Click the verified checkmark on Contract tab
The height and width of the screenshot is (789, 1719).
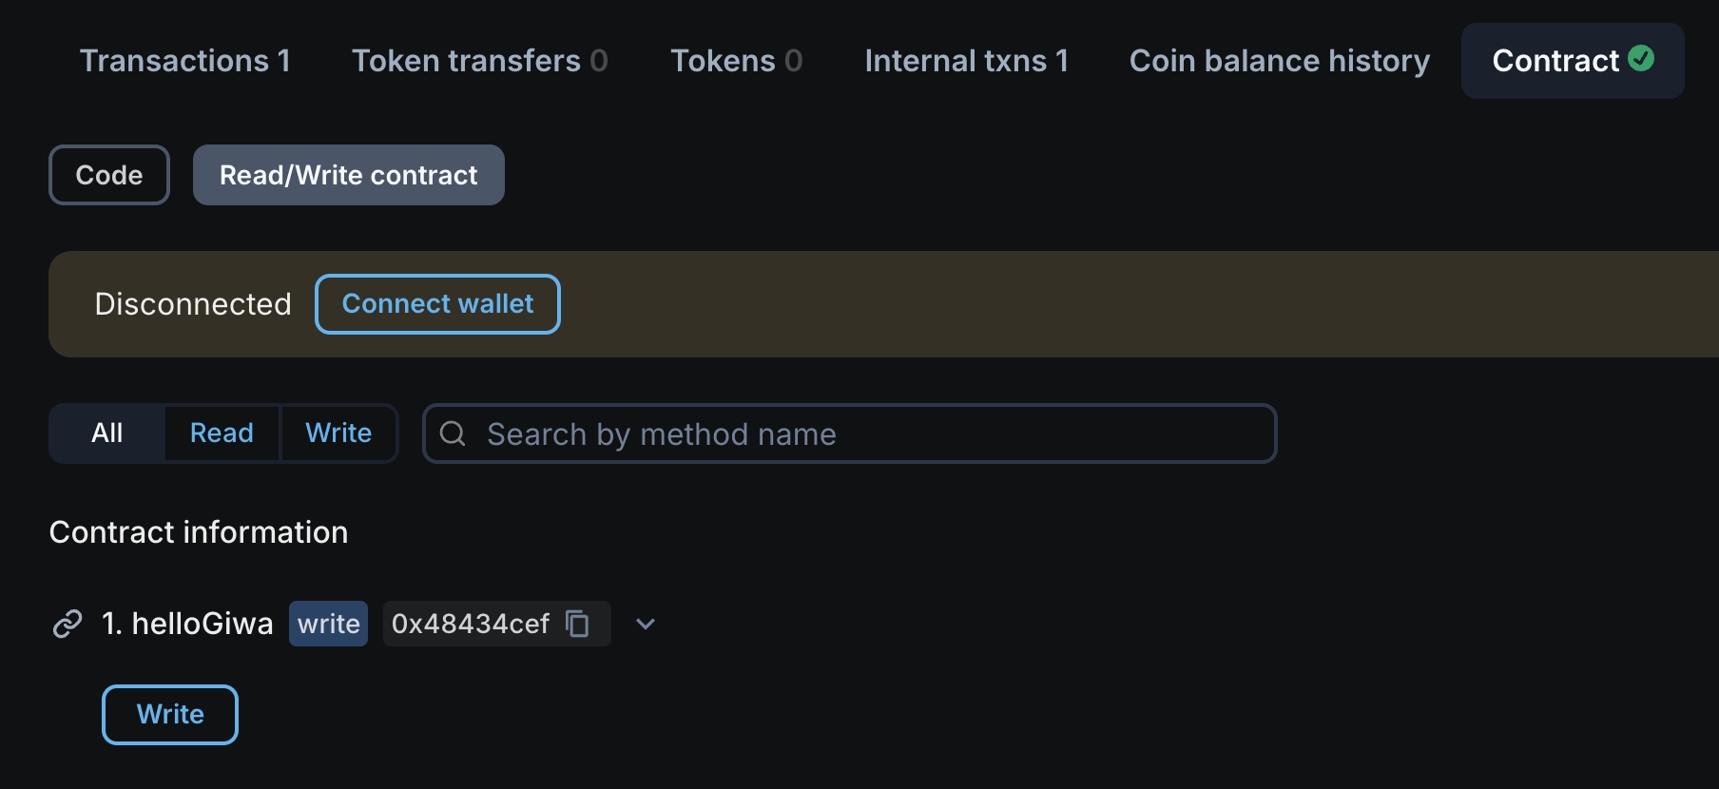[1641, 59]
